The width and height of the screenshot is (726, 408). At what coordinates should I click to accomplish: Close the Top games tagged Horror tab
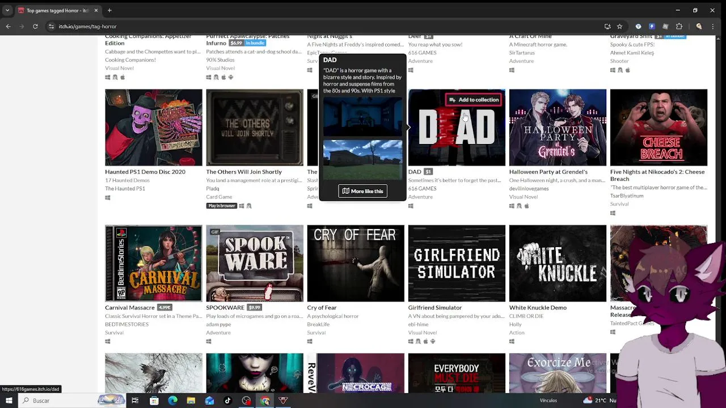coord(96,10)
